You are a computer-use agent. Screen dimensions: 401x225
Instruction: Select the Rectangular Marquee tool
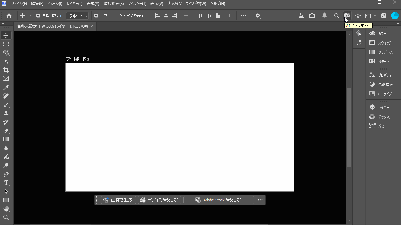coord(6,44)
